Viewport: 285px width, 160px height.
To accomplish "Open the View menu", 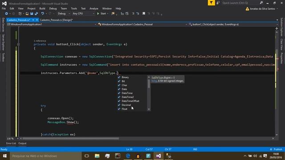I will [21, 8].
